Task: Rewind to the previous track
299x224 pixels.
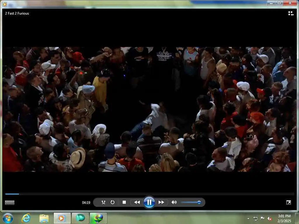Action: 137,202
